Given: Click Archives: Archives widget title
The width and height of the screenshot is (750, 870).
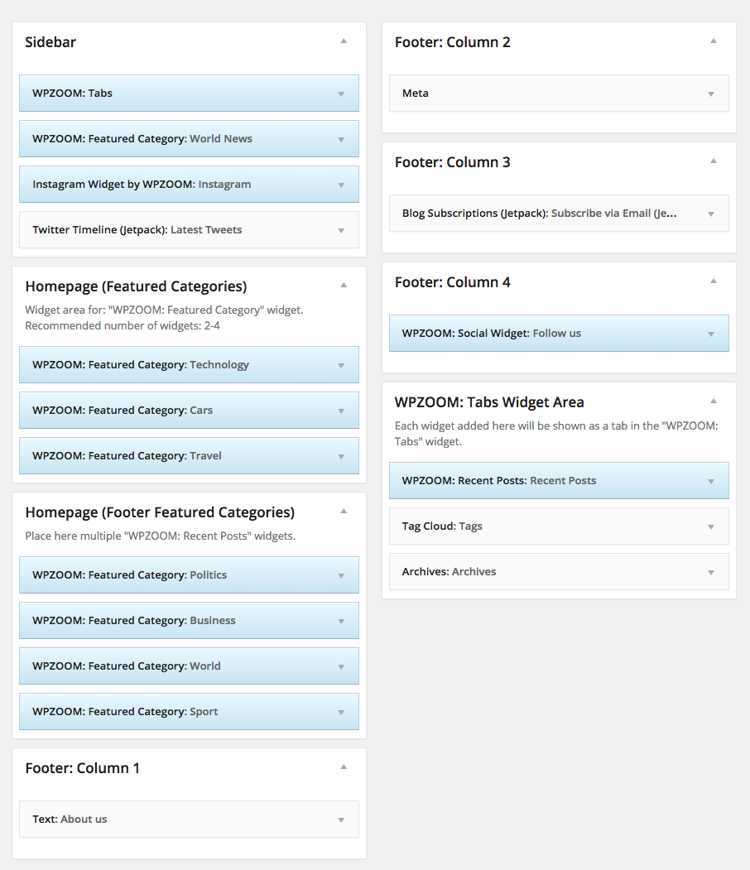Looking at the screenshot, I should [x=449, y=571].
